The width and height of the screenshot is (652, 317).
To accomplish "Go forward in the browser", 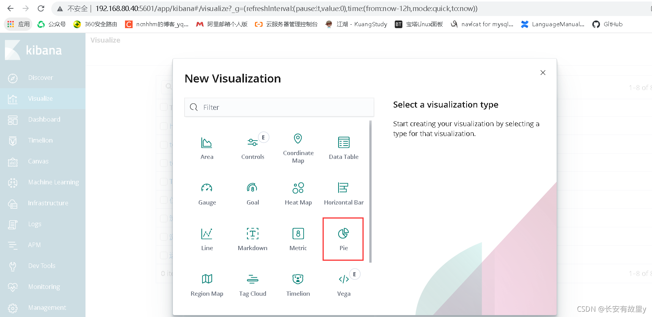I will pyautogui.click(x=25, y=8).
